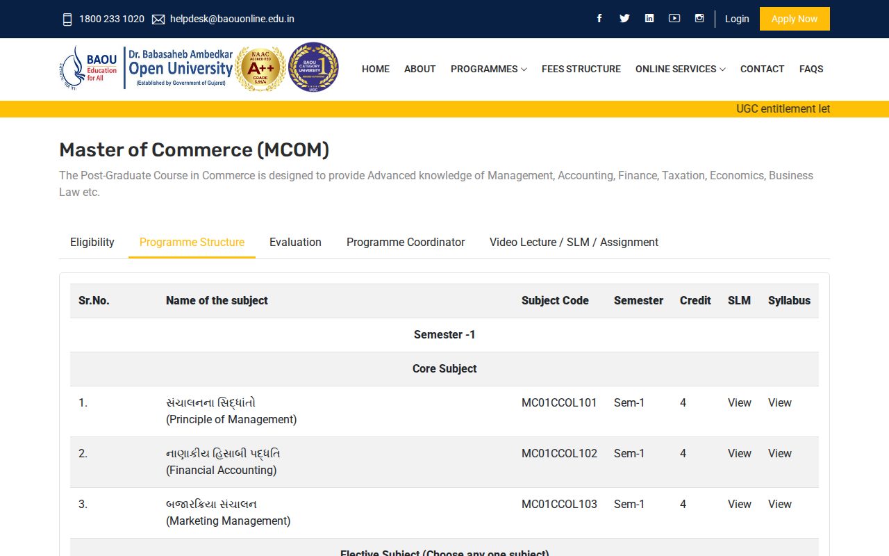Click subject code MC01CCOL102
The width and height of the screenshot is (889, 556).
click(x=559, y=454)
